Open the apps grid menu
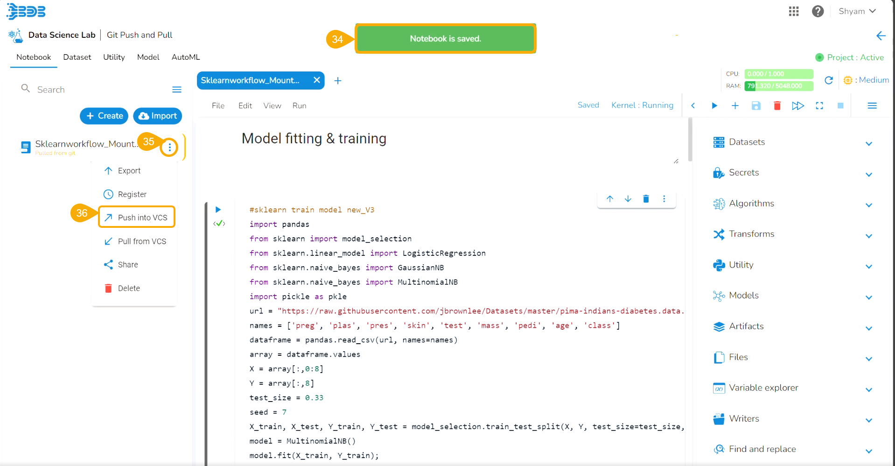Image resolution: width=895 pixels, height=466 pixels. 794,11
